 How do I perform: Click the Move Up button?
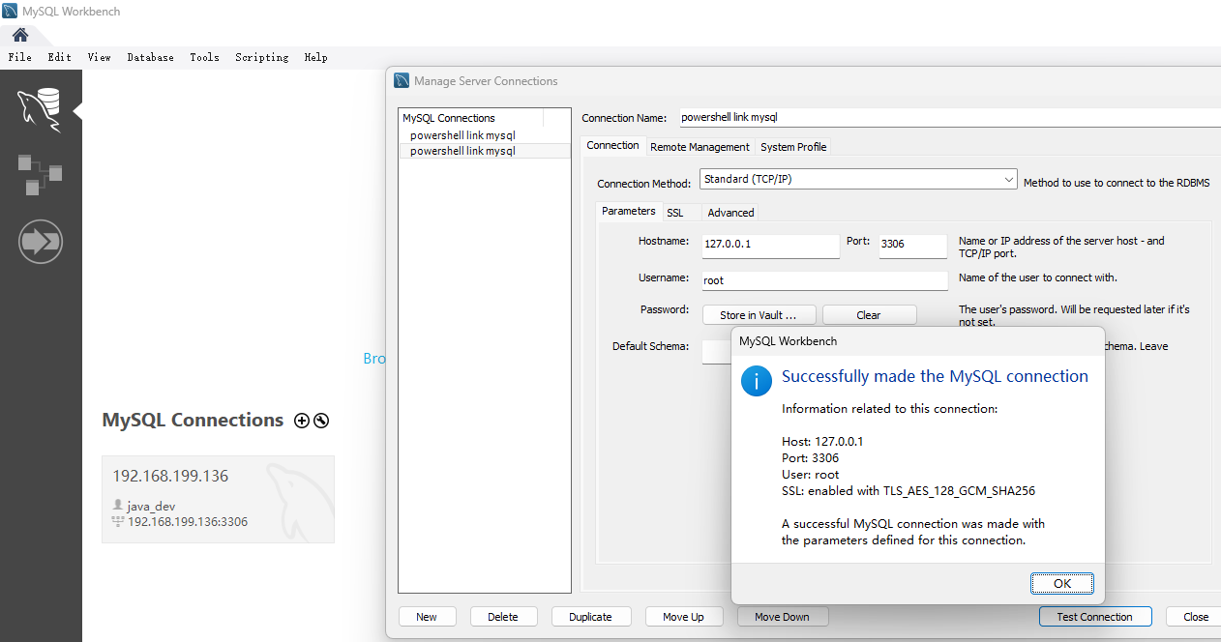(x=683, y=617)
